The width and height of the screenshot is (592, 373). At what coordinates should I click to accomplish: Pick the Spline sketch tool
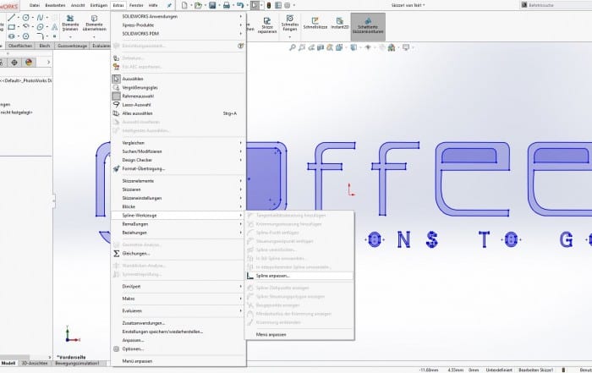tap(40, 18)
